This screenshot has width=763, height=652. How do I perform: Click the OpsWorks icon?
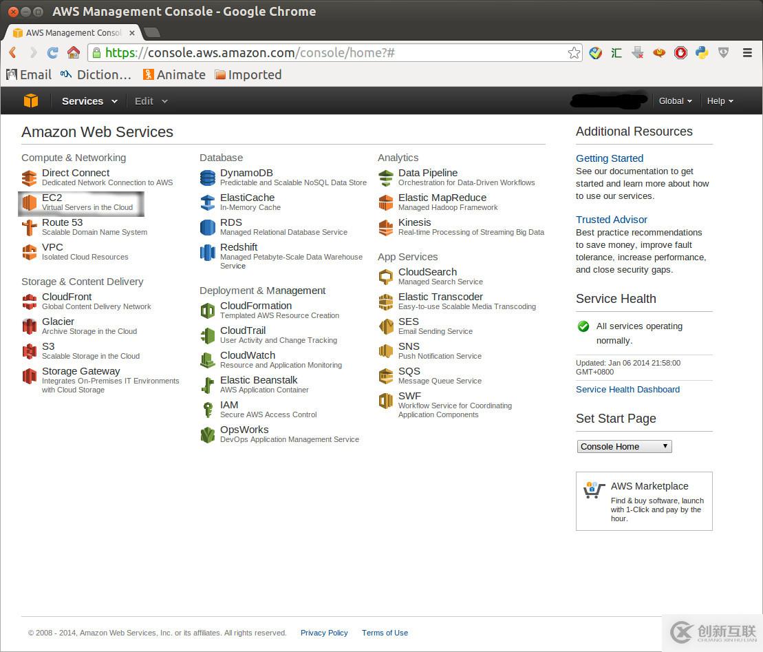click(208, 435)
